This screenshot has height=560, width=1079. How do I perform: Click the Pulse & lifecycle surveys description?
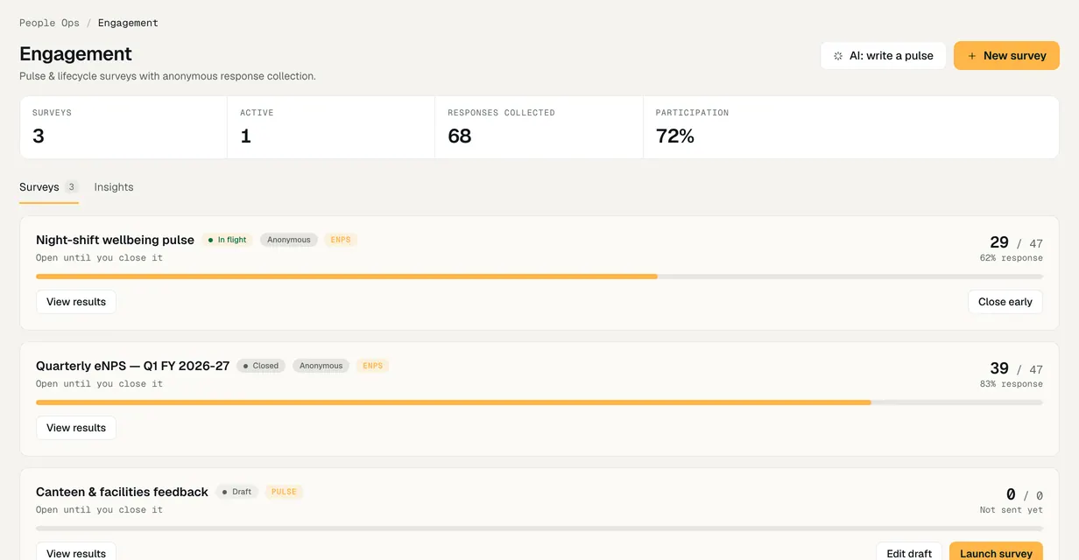[167, 76]
